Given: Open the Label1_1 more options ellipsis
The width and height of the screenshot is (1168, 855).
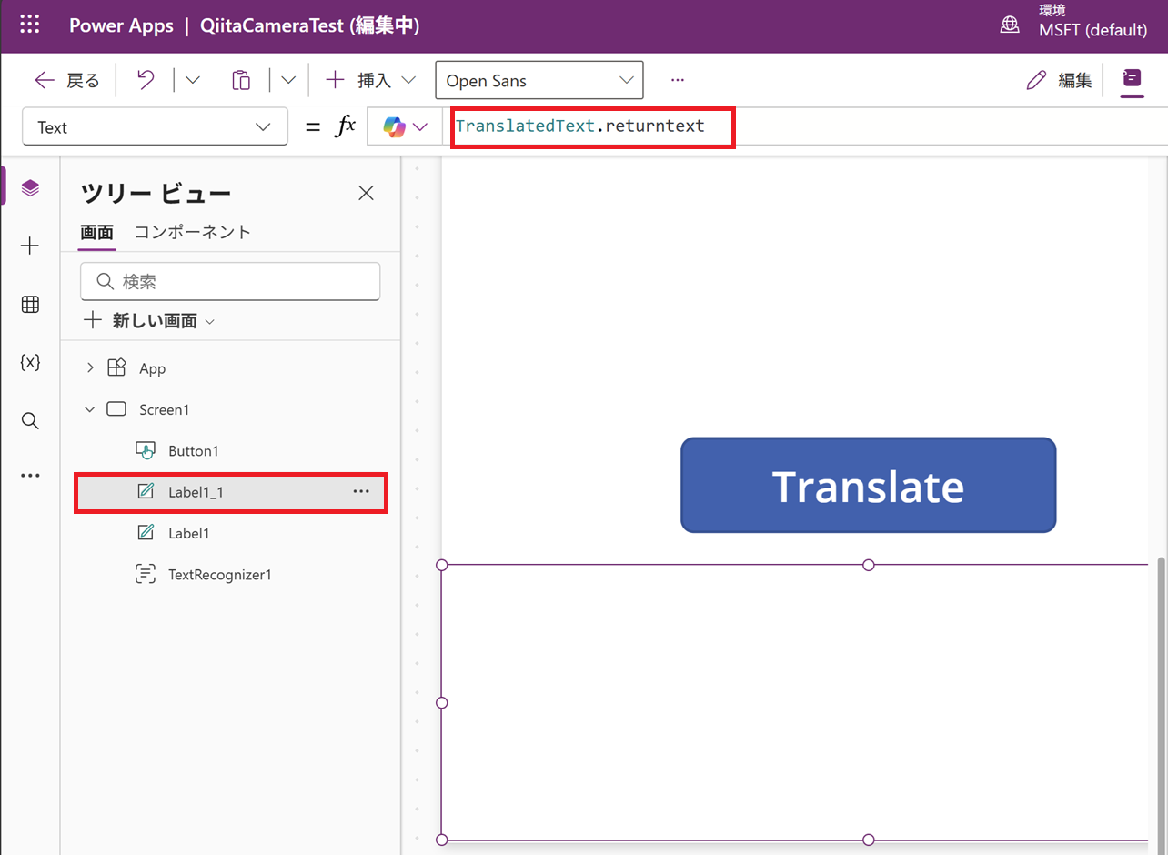Looking at the screenshot, I should pyautogui.click(x=361, y=491).
